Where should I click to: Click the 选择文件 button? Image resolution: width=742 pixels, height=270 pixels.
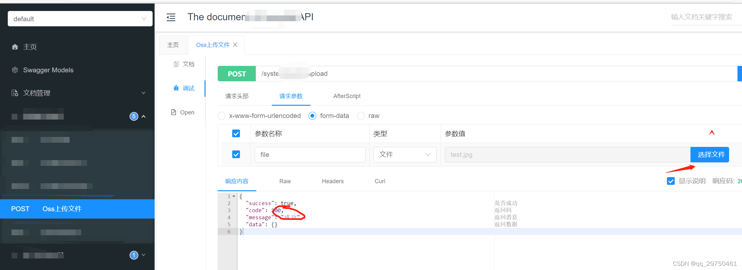[x=710, y=155]
